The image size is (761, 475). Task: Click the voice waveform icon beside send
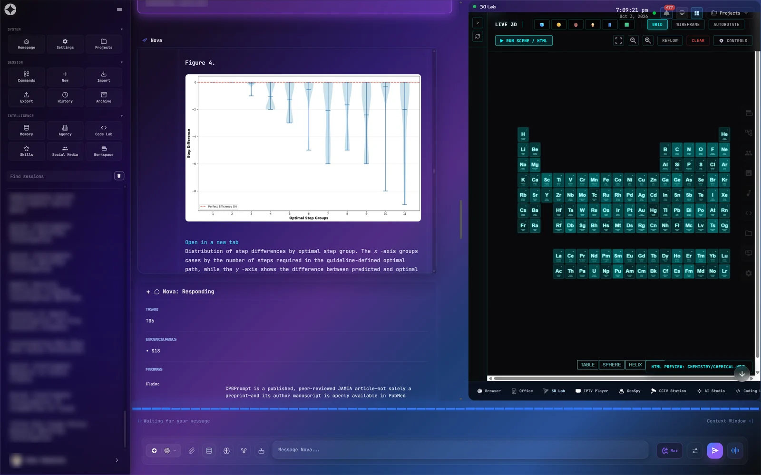click(735, 450)
